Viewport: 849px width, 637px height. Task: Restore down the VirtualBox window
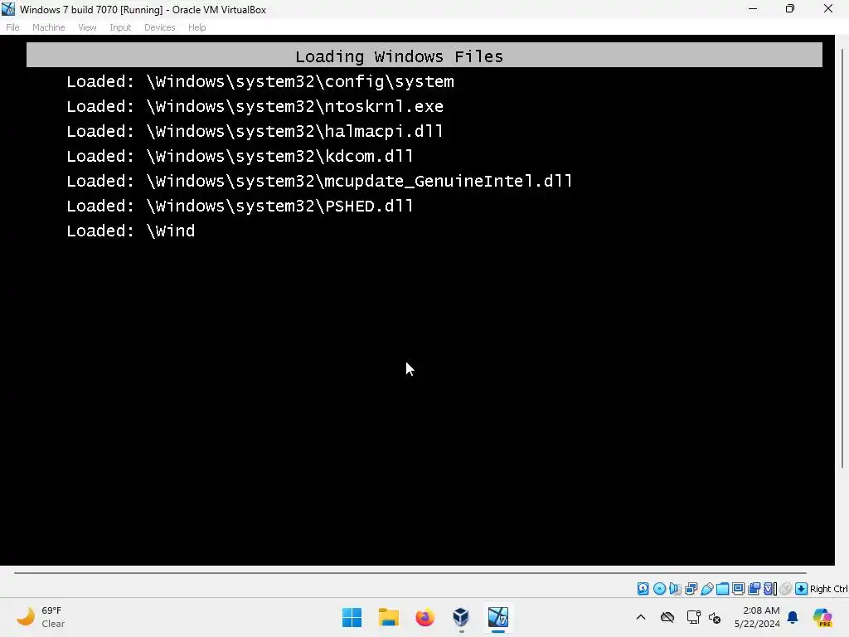tap(790, 8)
